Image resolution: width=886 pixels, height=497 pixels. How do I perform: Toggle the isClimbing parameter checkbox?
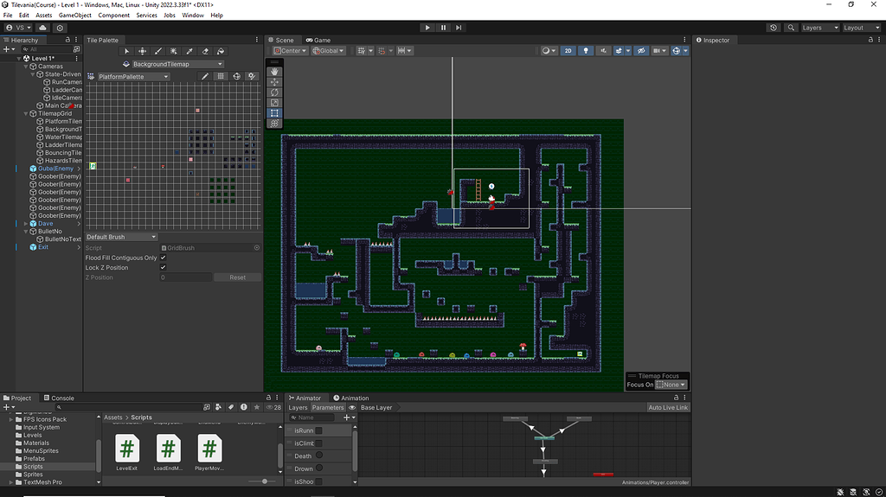click(x=318, y=443)
